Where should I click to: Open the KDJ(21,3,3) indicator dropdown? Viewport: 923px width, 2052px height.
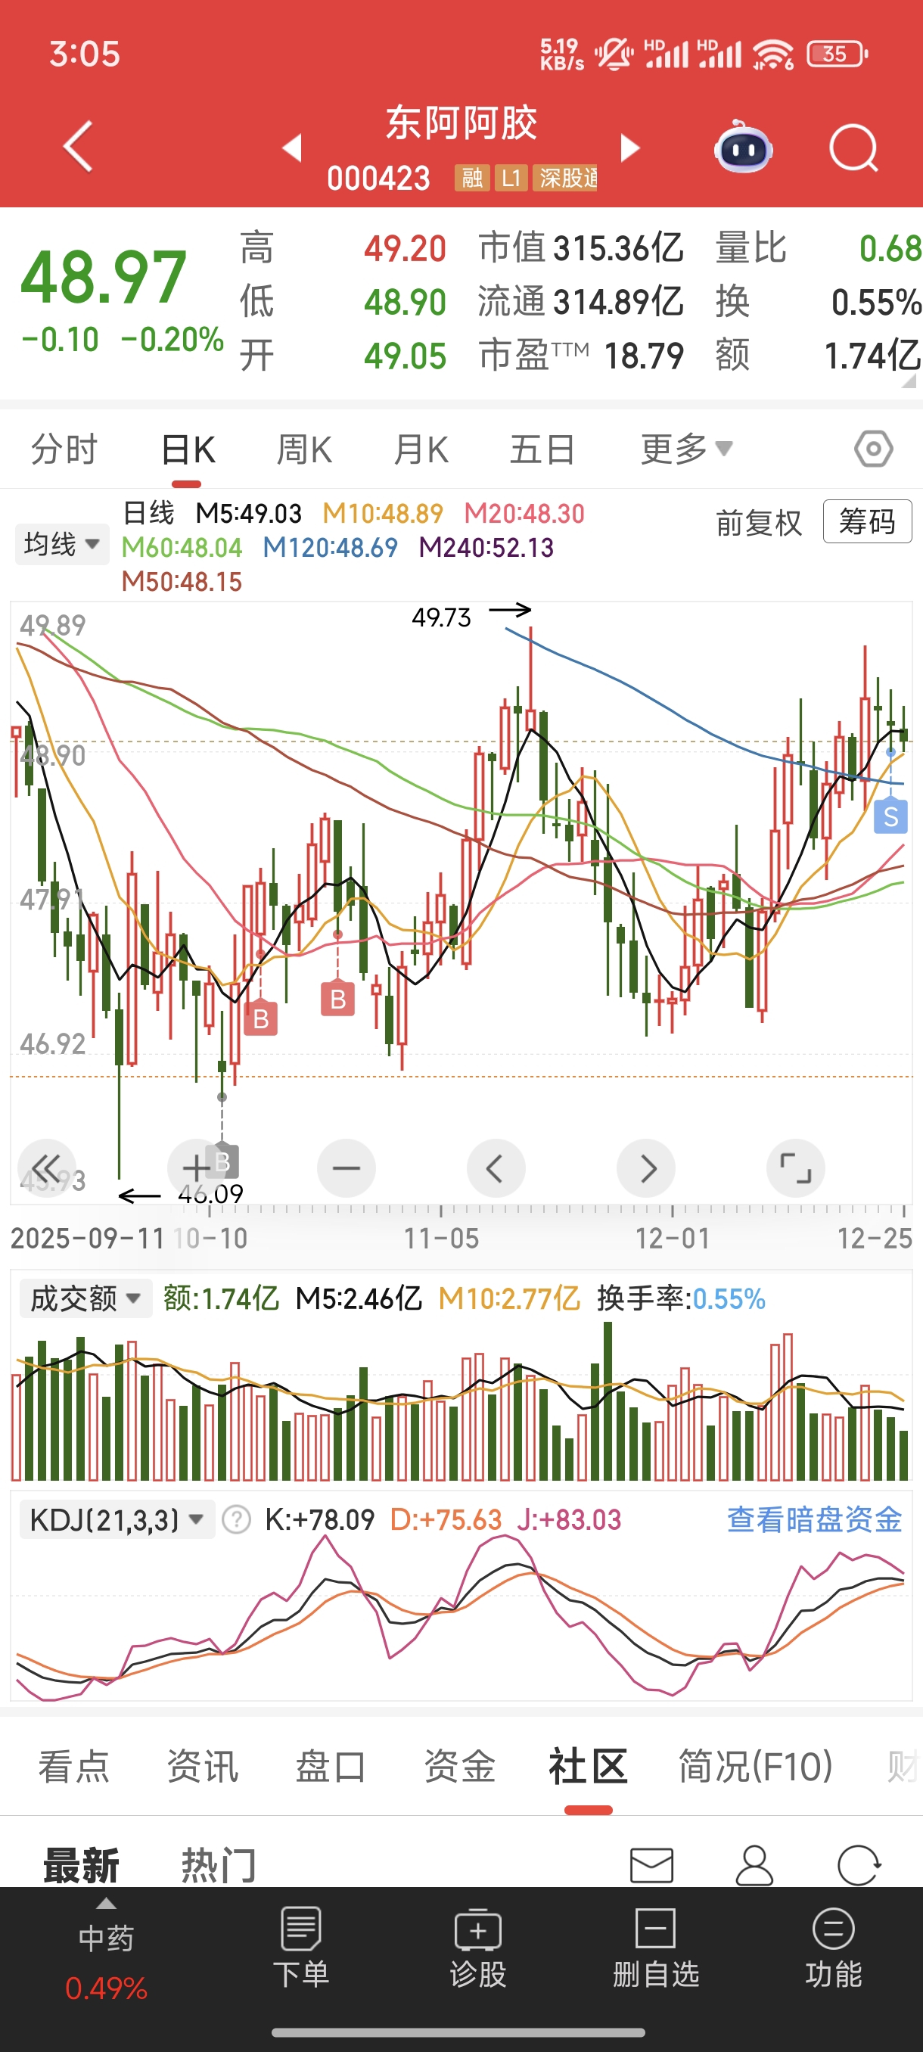(116, 1520)
